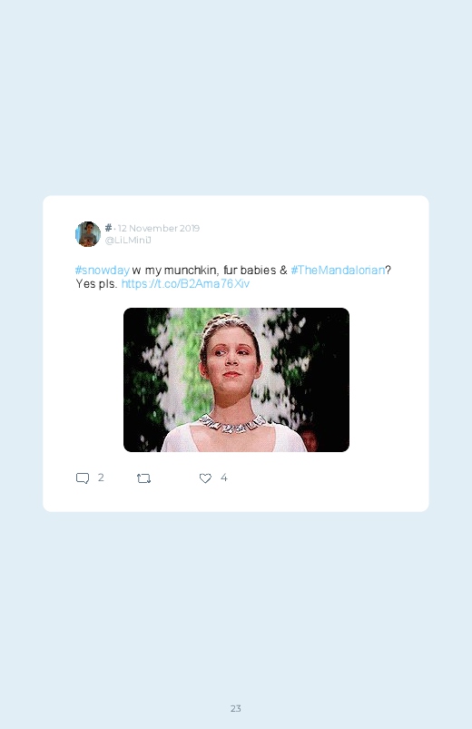Open the #TheMandalorian hashtag
The height and width of the screenshot is (729, 472).
(338, 271)
